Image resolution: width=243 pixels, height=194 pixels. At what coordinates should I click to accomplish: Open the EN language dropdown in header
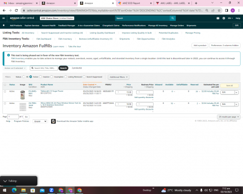[x=230, y=18]
